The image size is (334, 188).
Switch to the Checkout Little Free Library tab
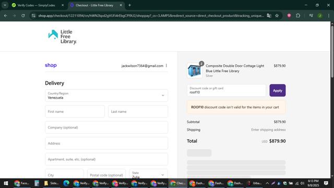coord(94,5)
